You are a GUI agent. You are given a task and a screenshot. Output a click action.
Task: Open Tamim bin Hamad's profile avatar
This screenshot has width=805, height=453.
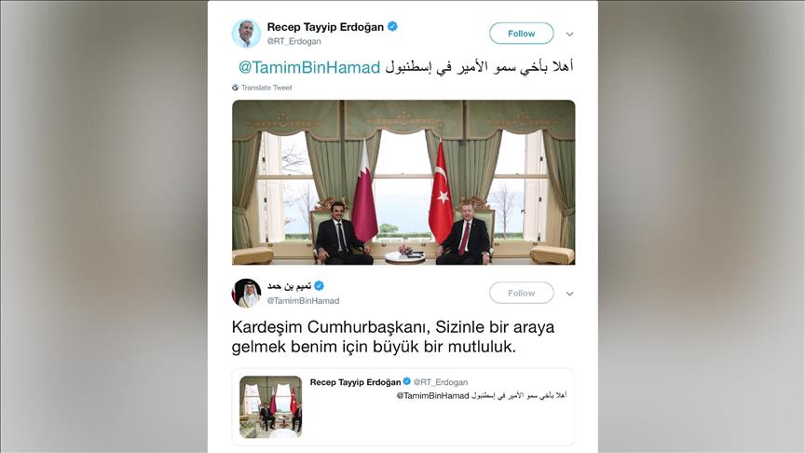point(246,294)
